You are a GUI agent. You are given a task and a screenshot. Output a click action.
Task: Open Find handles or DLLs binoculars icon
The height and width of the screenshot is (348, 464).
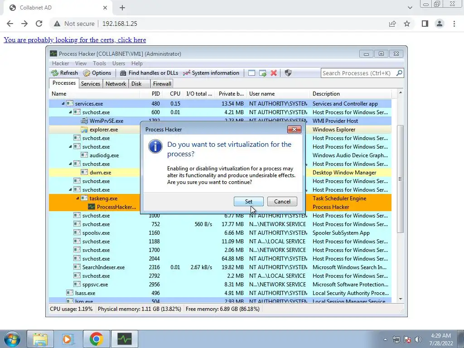[123, 73]
